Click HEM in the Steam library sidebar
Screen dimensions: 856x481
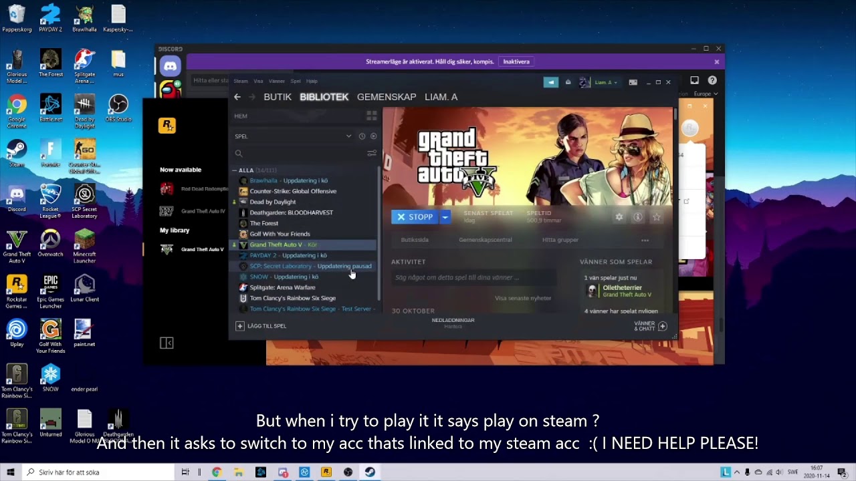pyautogui.click(x=241, y=116)
